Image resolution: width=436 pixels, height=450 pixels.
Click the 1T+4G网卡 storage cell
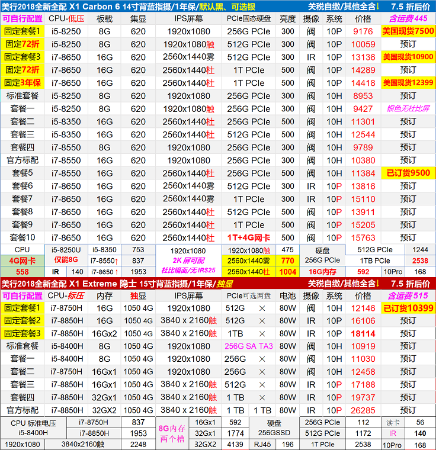[249, 238]
